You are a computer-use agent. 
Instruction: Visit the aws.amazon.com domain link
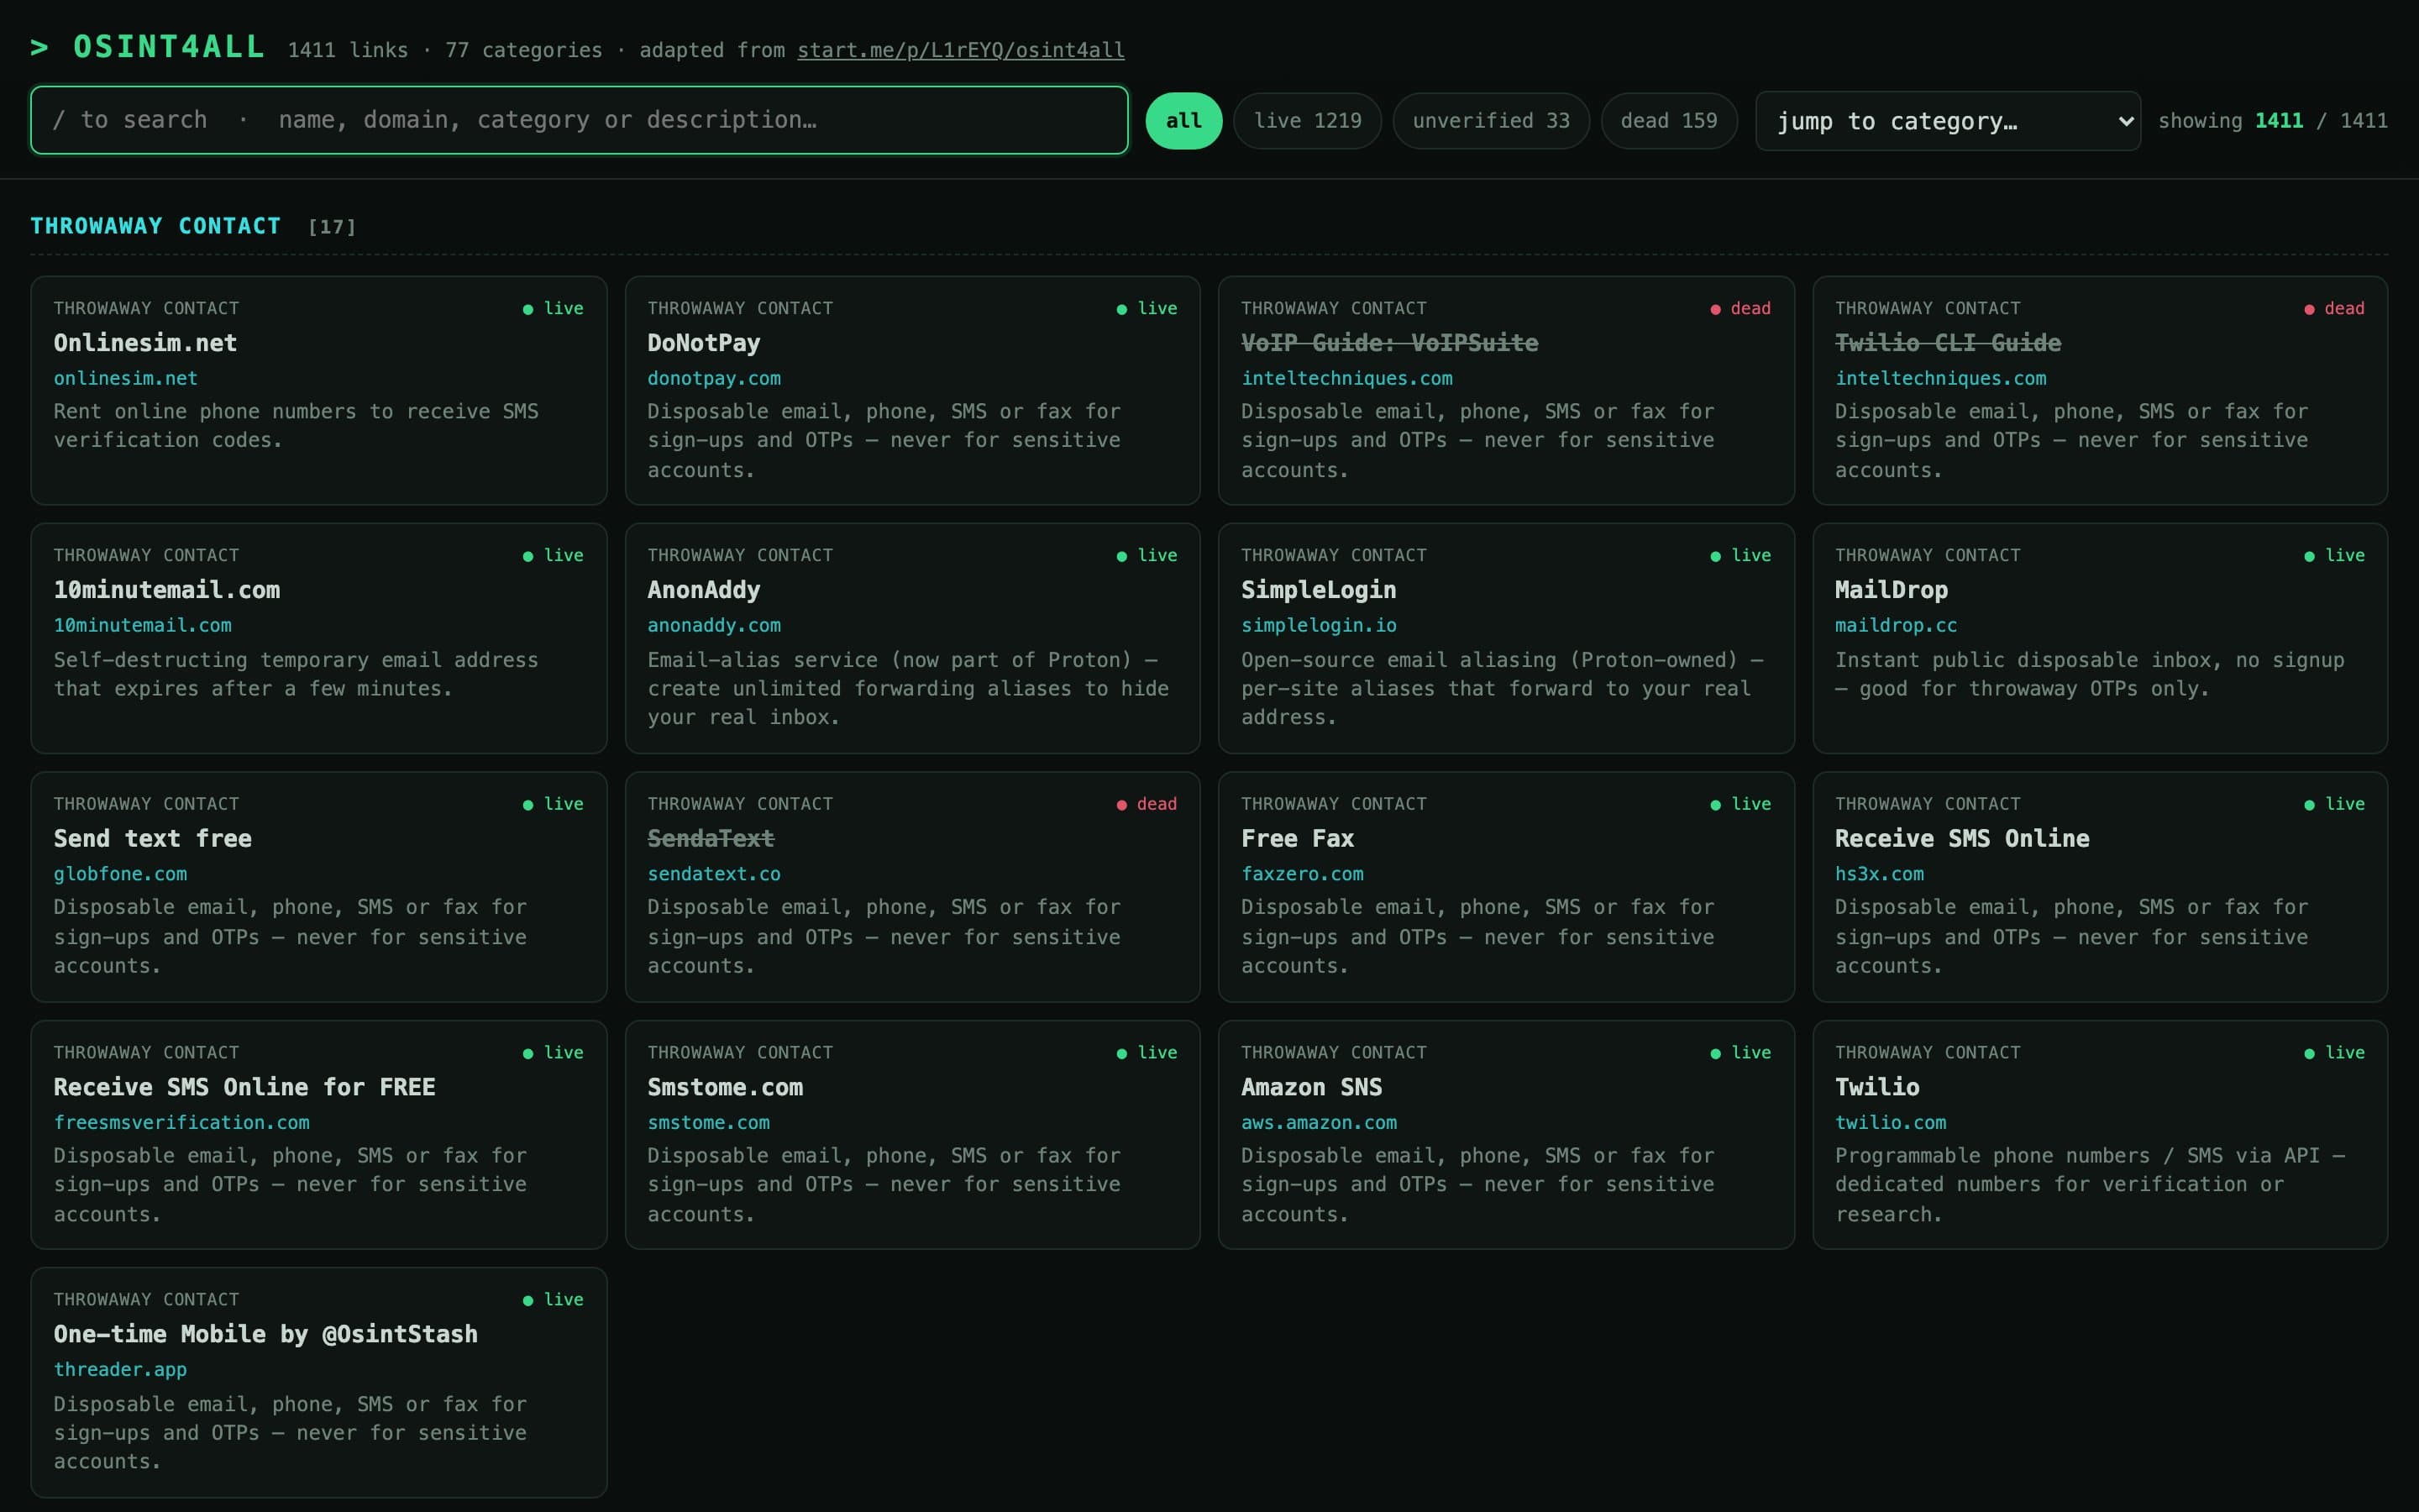point(1320,1122)
